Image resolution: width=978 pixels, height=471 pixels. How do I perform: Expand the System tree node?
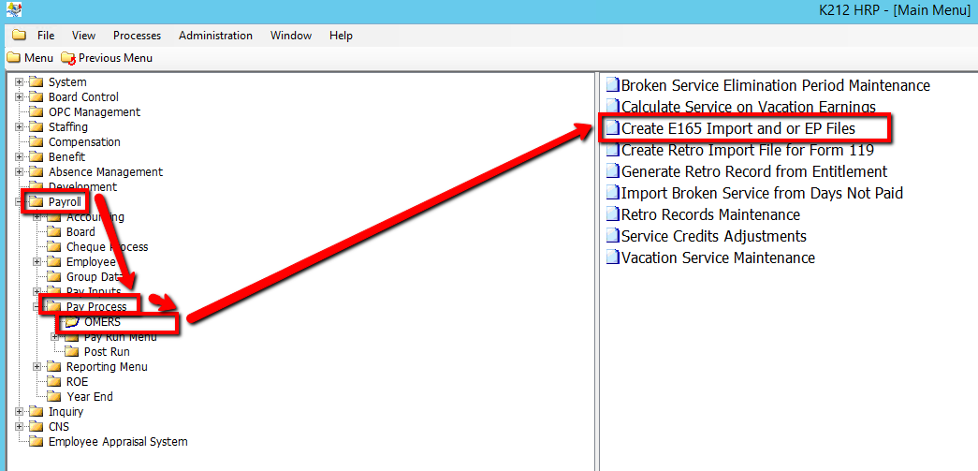point(20,82)
